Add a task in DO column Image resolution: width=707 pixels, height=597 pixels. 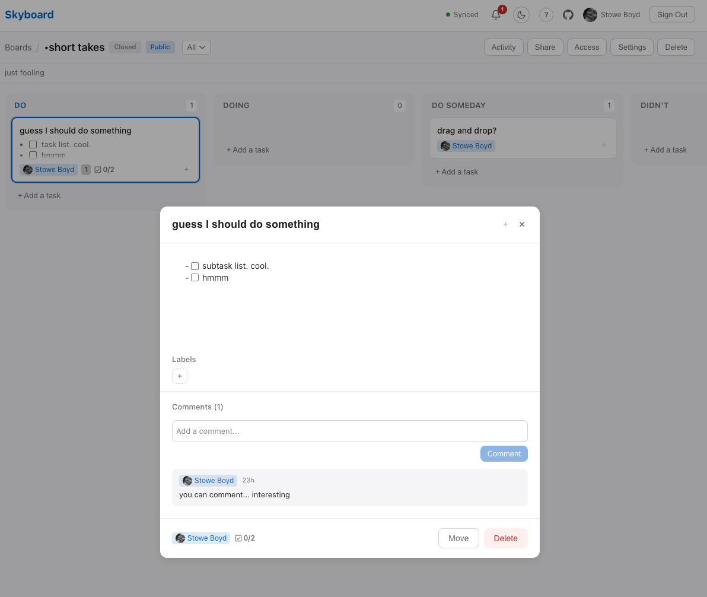click(x=39, y=196)
